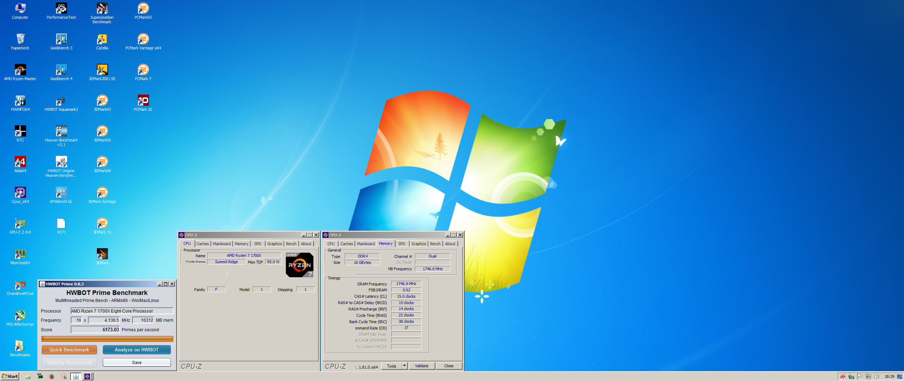Image resolution: width=904 pixels, height=381 pixels.
Task: Open the CPU-Z Tools button
Action: click(x=392, y=366)
